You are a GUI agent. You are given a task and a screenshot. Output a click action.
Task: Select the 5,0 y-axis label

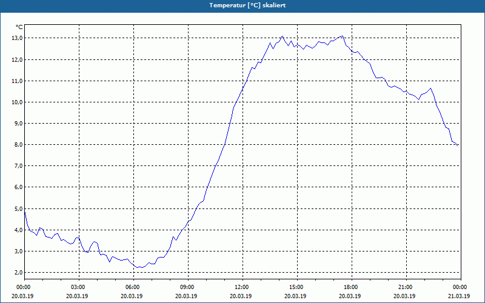18,208
